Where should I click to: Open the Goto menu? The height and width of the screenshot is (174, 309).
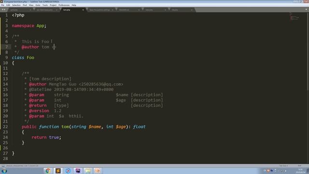pos(38,5)
